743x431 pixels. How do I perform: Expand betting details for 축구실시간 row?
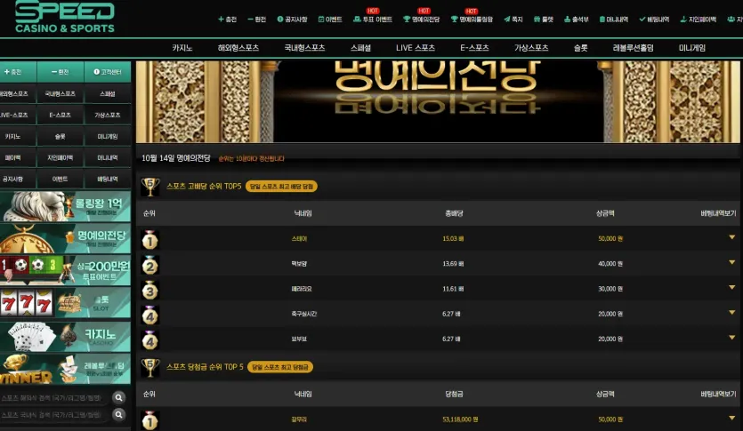click(x=731, y=313)
